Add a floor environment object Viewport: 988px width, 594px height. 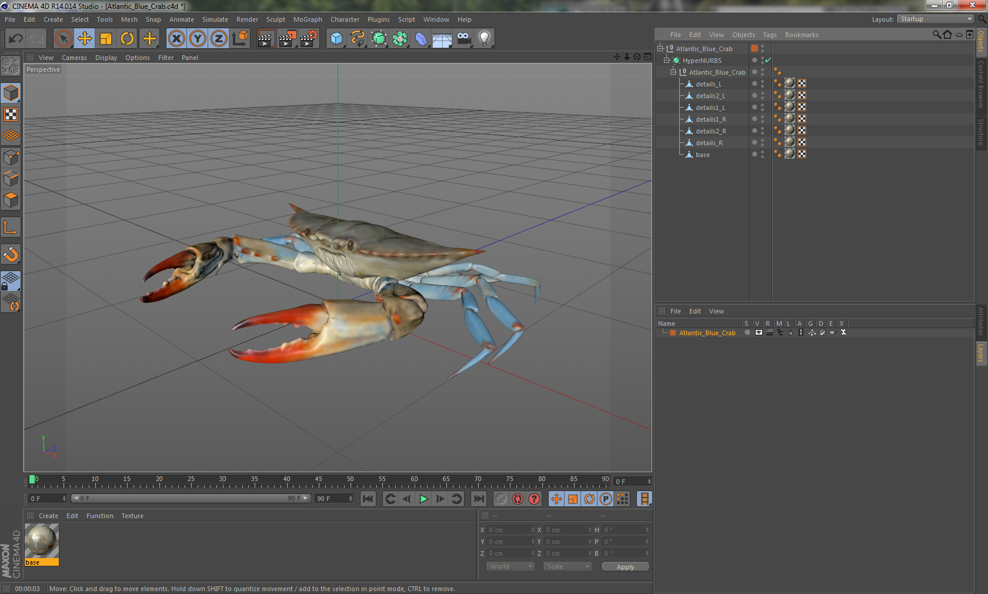(442, 39)
